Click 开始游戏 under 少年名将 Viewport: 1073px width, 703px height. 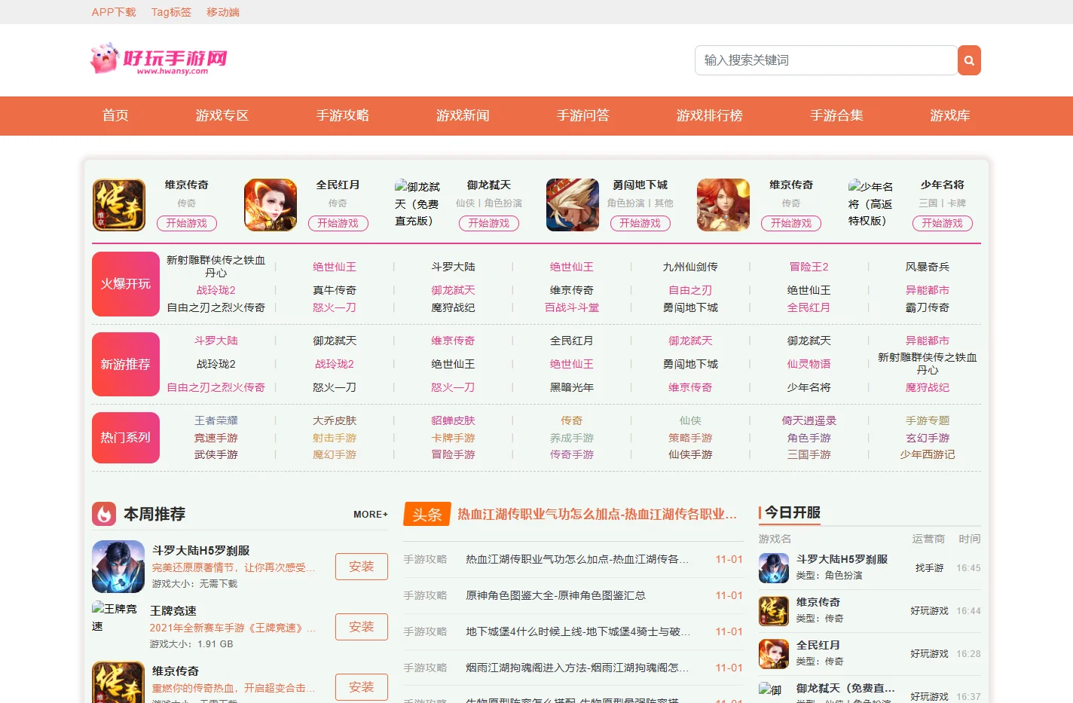943,223
